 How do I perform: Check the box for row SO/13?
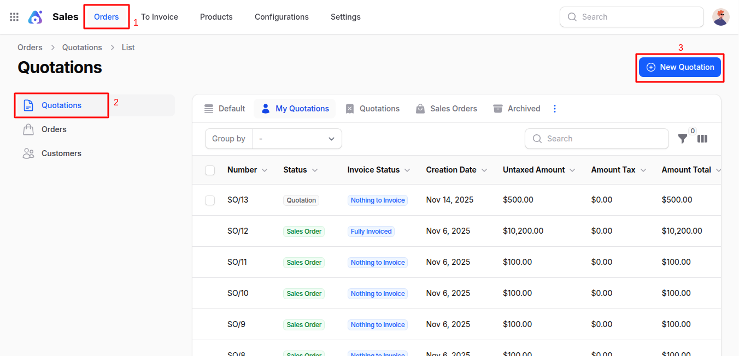click(210, 200)
